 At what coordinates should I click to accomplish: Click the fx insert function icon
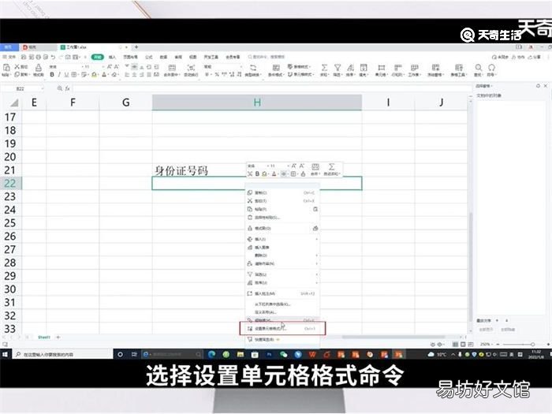(67, 88)
